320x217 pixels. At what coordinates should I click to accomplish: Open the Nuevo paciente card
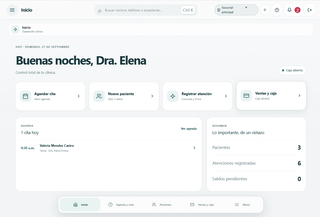[124, 96]
